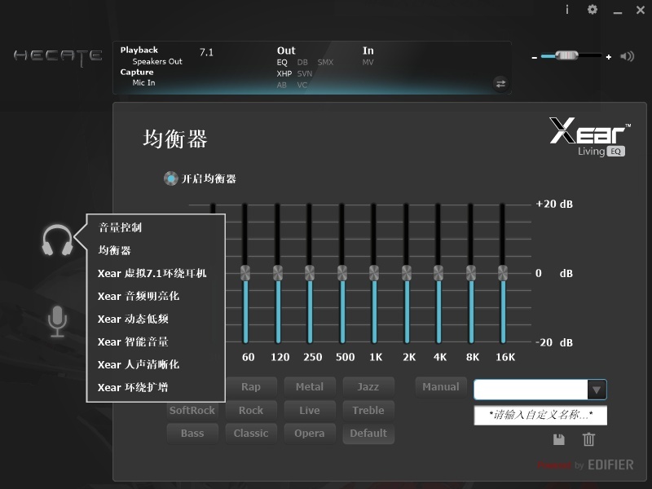Screen dimensions: 652x489
Task: Toggle the 开启均衡器 radio button
Action: point(170,178)
